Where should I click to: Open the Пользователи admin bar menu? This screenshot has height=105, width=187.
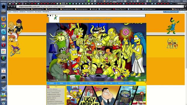click(x=30, y=12)
